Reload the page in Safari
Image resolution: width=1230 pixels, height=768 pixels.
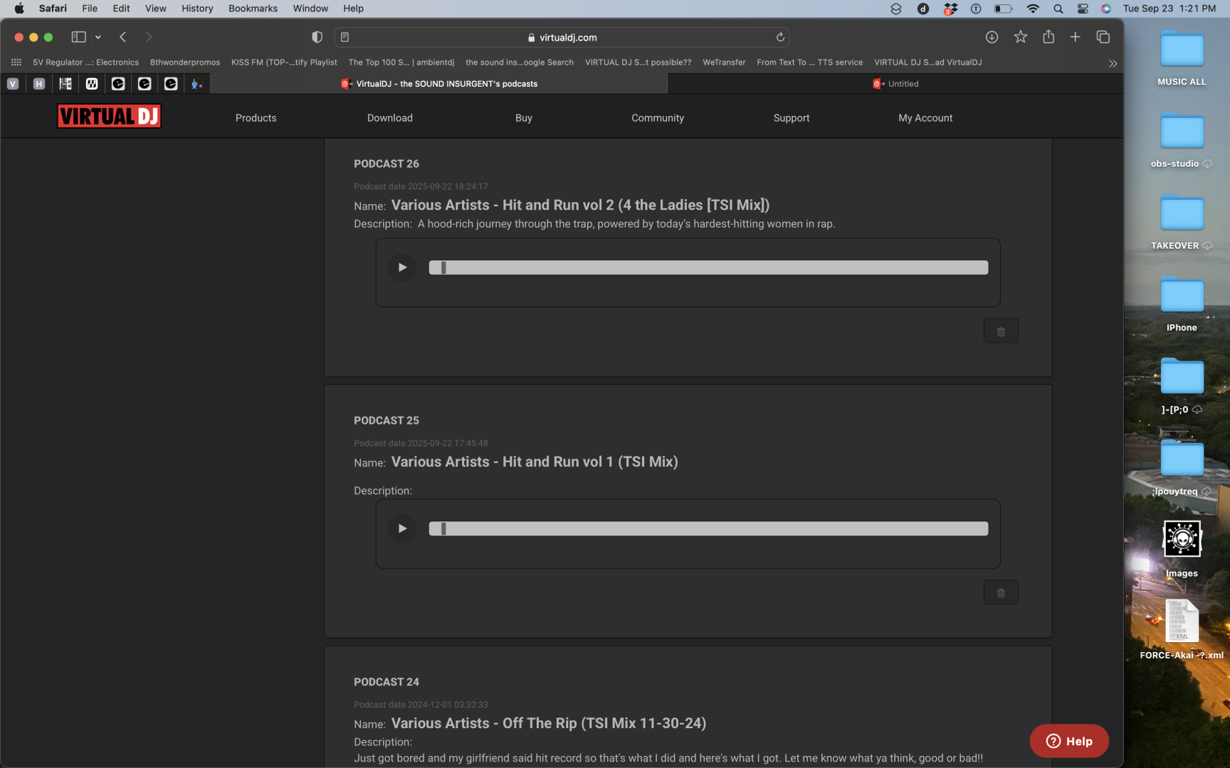[780, 38]
